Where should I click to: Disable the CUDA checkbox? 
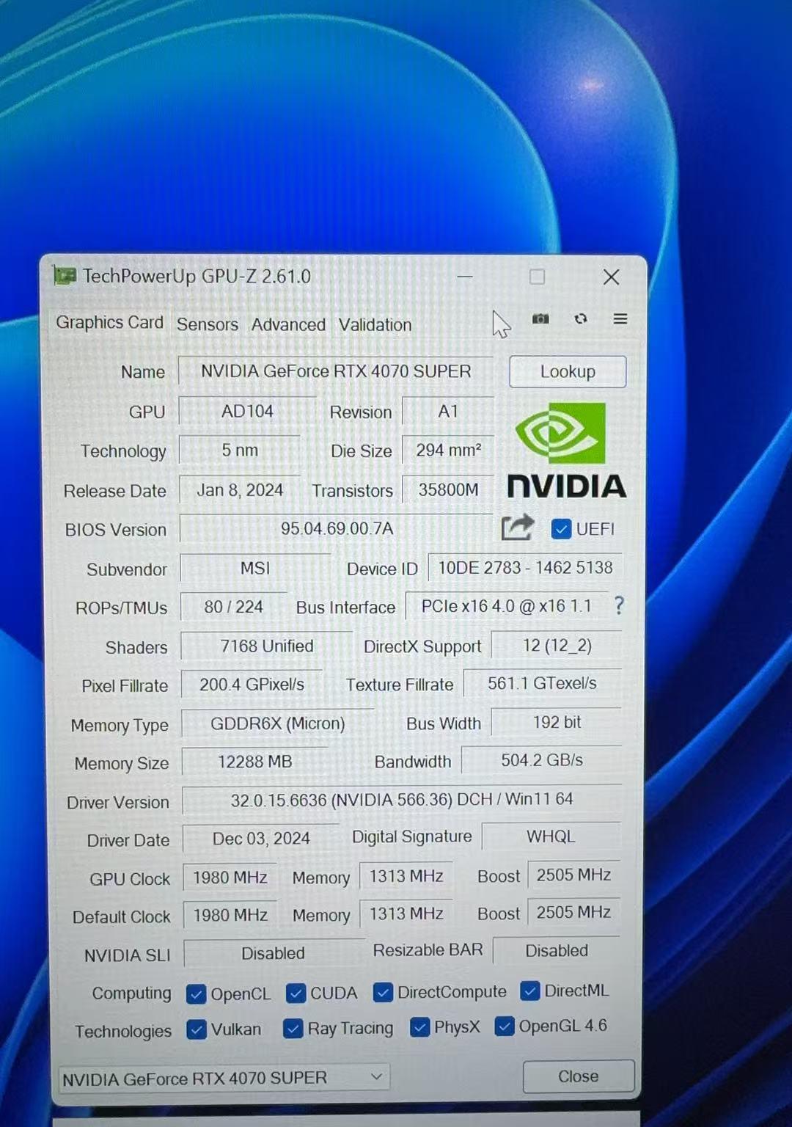click(x=296, y=993)
